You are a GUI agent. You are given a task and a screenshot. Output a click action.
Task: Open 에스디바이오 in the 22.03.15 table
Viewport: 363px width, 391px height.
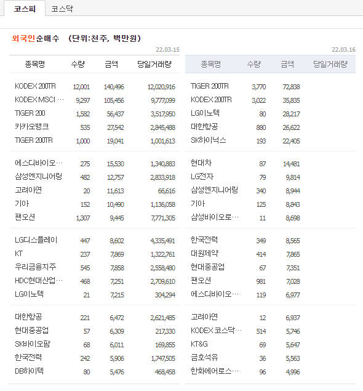tap(39, 163)
